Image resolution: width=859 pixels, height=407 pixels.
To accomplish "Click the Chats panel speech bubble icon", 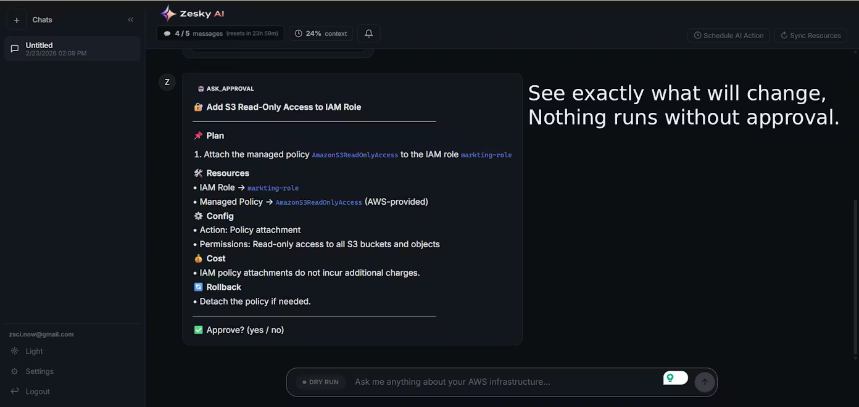I will [x=14, y=48].
